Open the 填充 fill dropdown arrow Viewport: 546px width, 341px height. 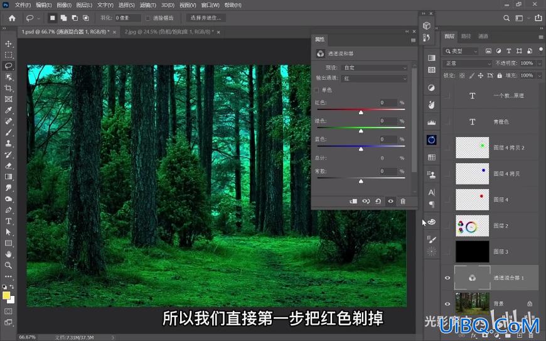[540, 75]
